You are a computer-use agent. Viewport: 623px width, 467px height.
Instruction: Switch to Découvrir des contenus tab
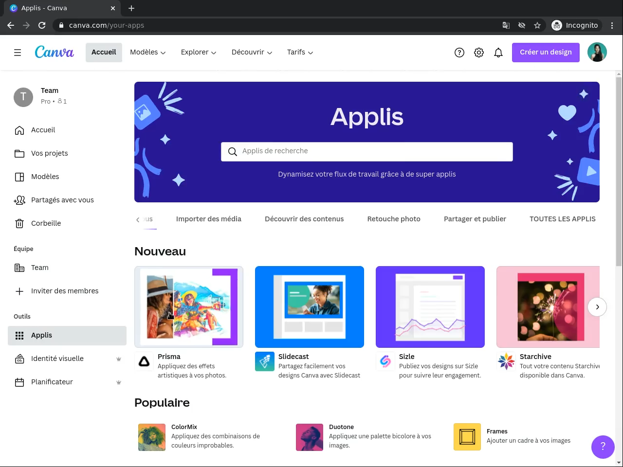coord(304,219)
